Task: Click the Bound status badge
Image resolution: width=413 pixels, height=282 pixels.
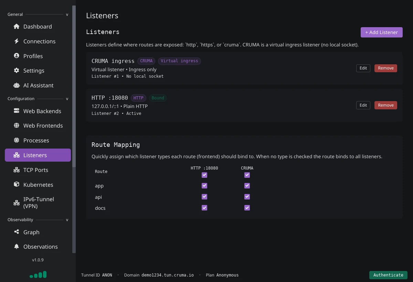Action: point(158,98)
